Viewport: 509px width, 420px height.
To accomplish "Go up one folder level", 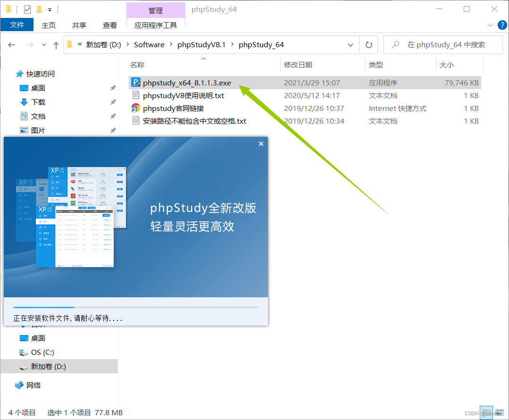I will pos(56,45).
